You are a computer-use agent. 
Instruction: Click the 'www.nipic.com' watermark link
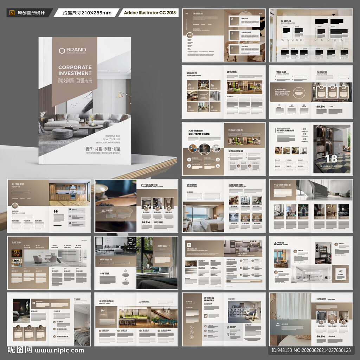59,351
